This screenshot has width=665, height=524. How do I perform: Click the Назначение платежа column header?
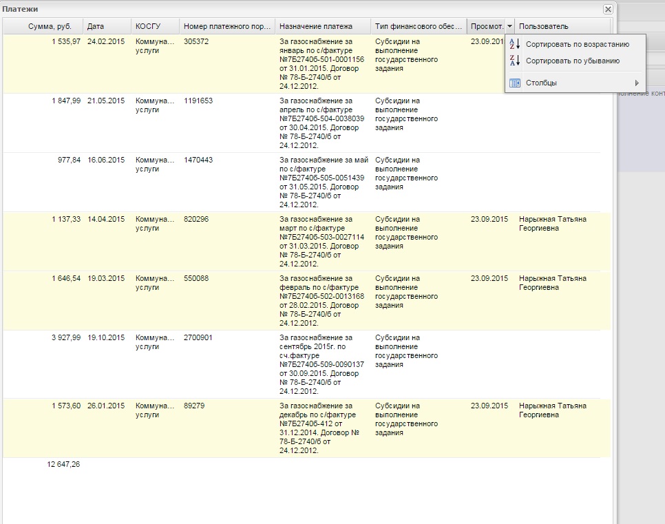[x=323, y=26]
